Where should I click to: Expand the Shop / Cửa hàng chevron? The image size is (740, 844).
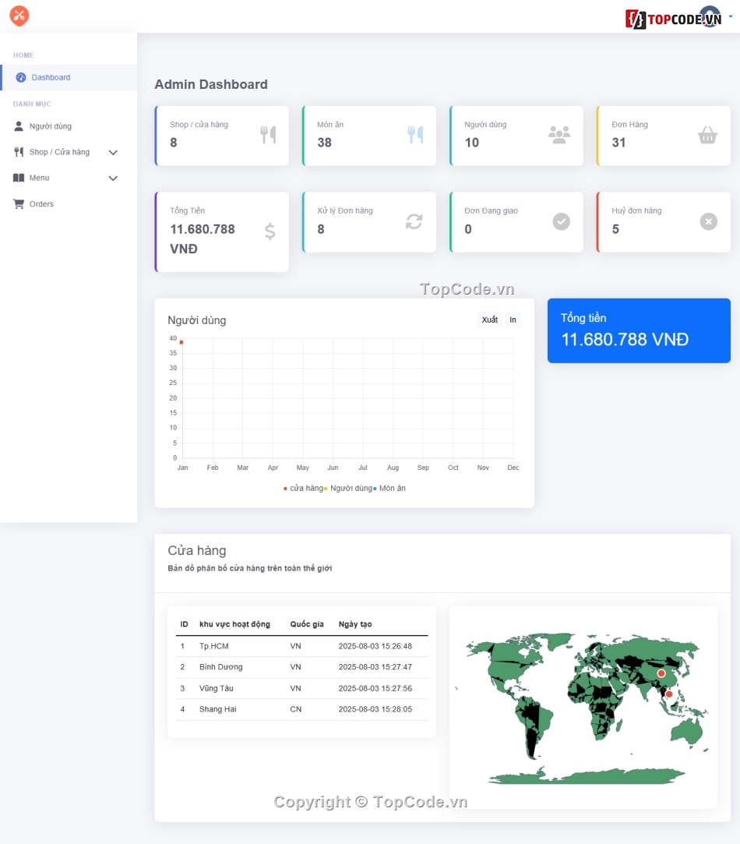click(x=113, y=152)
